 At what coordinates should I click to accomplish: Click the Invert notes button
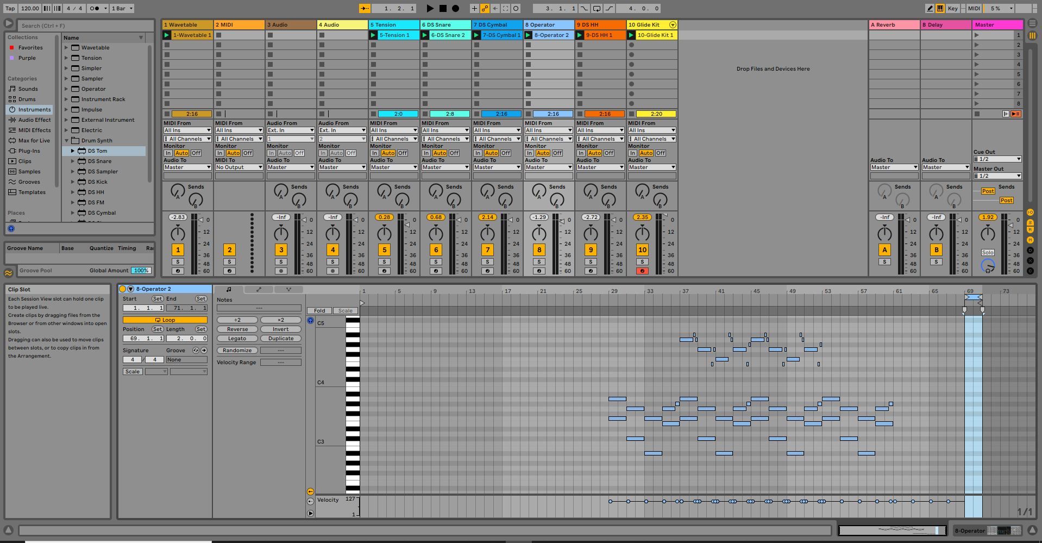(281, 329)
